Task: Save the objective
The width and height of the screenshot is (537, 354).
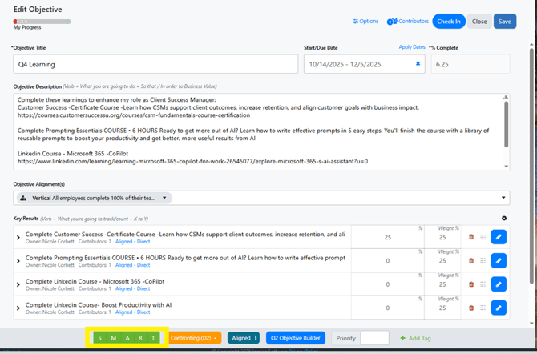Action: (x=505, y=22)
